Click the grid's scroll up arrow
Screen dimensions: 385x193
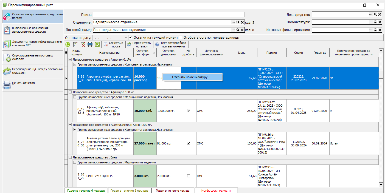point(381,51)
